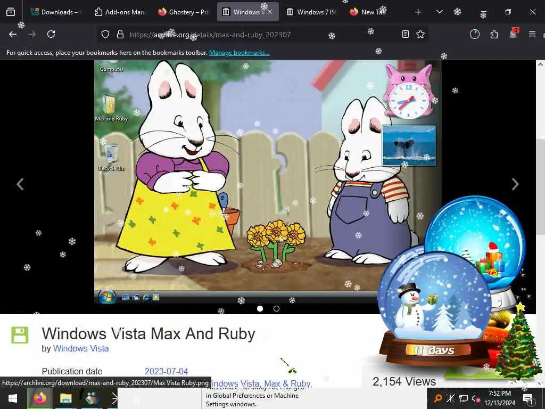545x409 pixels.
Task: Open the Manage bookmarks link
Action: 239,53
